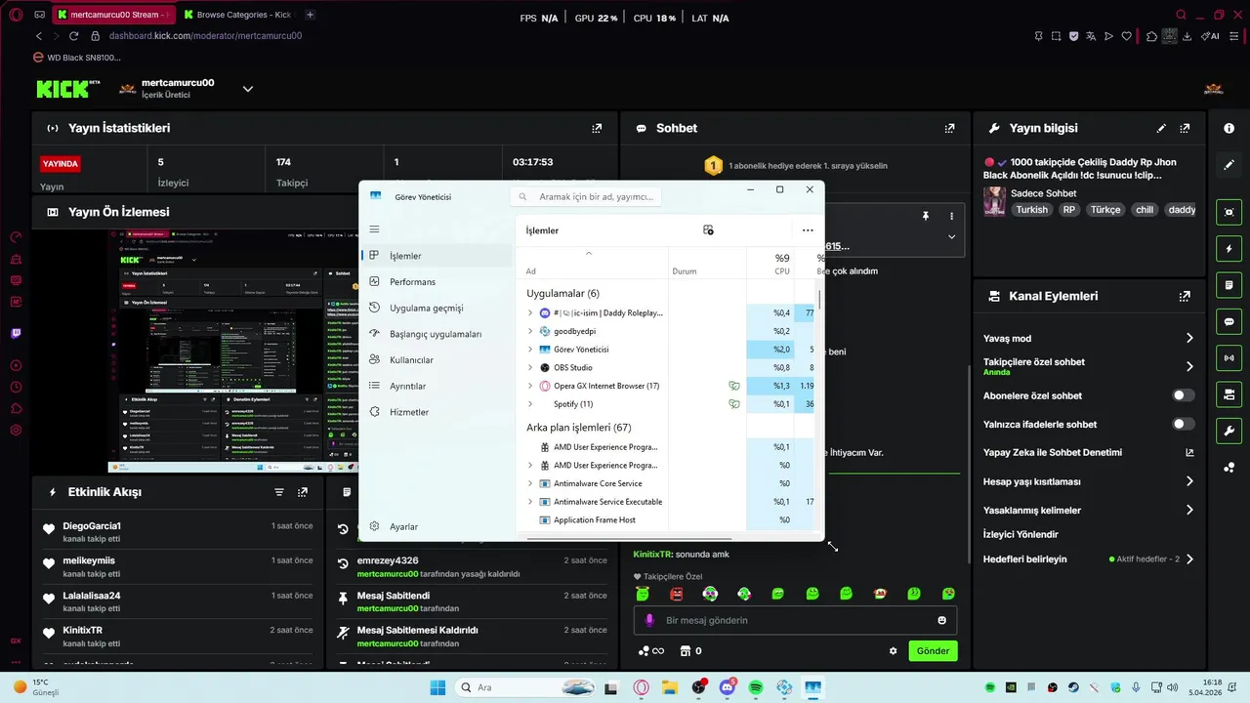This screenshot has width=1250, height=703.
Task: Open the hamburger menu in Görev Yöneticisi
Action: click(374, 229)
